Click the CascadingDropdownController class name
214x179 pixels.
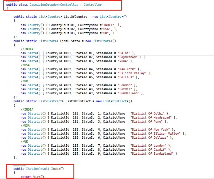(x=54, y=5)
